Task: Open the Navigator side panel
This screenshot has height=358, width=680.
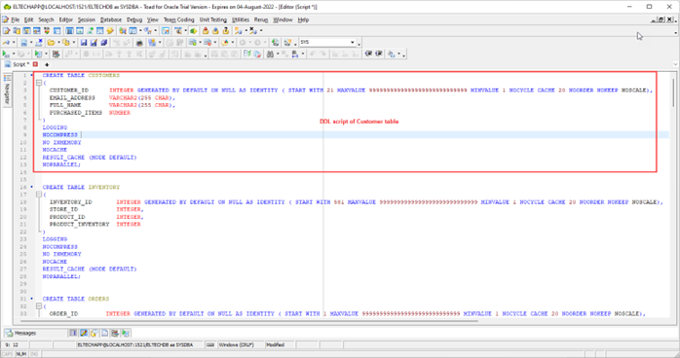Action: [7, 89]
